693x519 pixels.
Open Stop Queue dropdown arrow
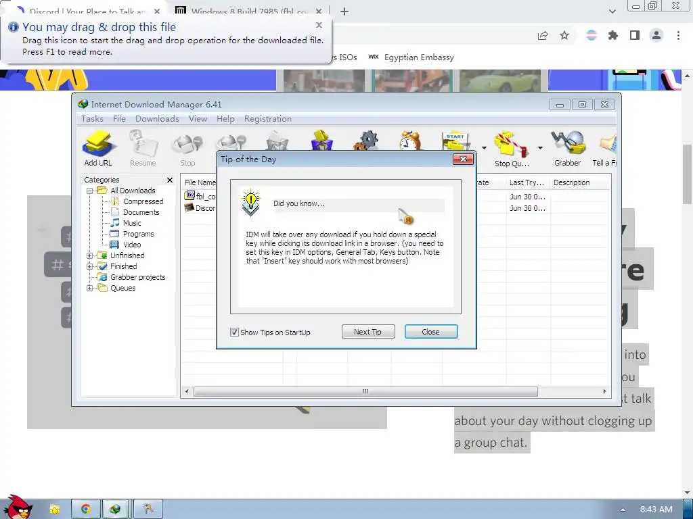(x=540, y=148)
